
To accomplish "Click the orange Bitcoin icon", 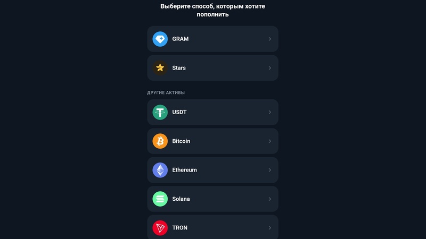I will pyautogui.click(x=160, y=141).
